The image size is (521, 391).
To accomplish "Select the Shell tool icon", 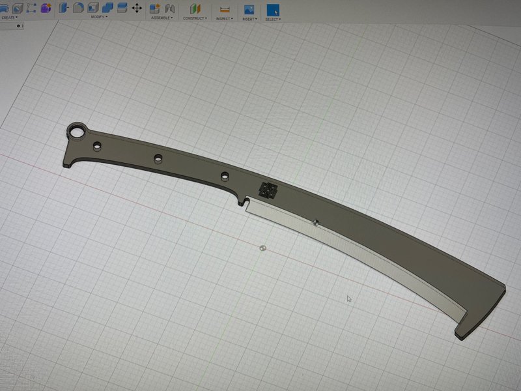I will pyautogui.click(x=93, y=8).
